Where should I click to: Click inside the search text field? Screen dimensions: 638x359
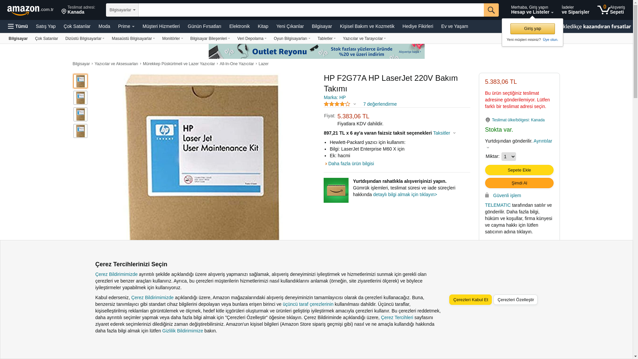[x=311, y=10]
